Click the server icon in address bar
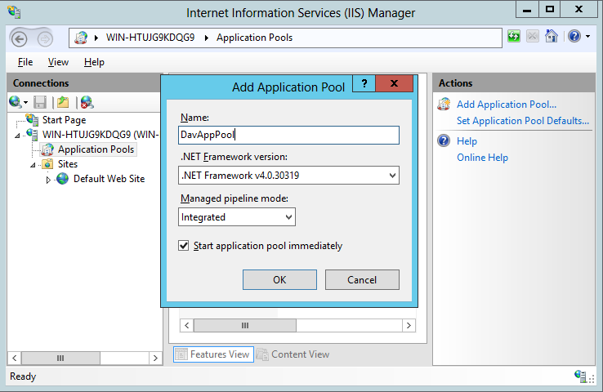 coord(81,38)
